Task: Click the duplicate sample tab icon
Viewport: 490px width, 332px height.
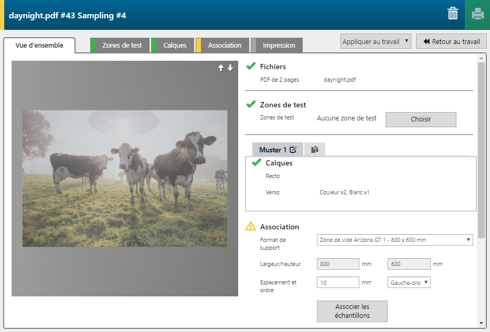Action: point(315,150)
